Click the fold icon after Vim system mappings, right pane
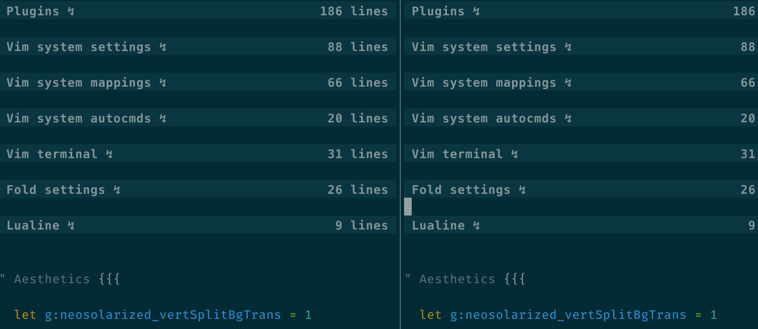Screen dimensions: 758x329 coord(568,83)
